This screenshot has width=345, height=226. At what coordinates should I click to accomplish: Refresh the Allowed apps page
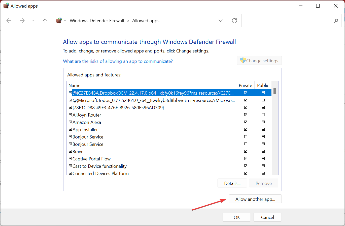point(234,21)
